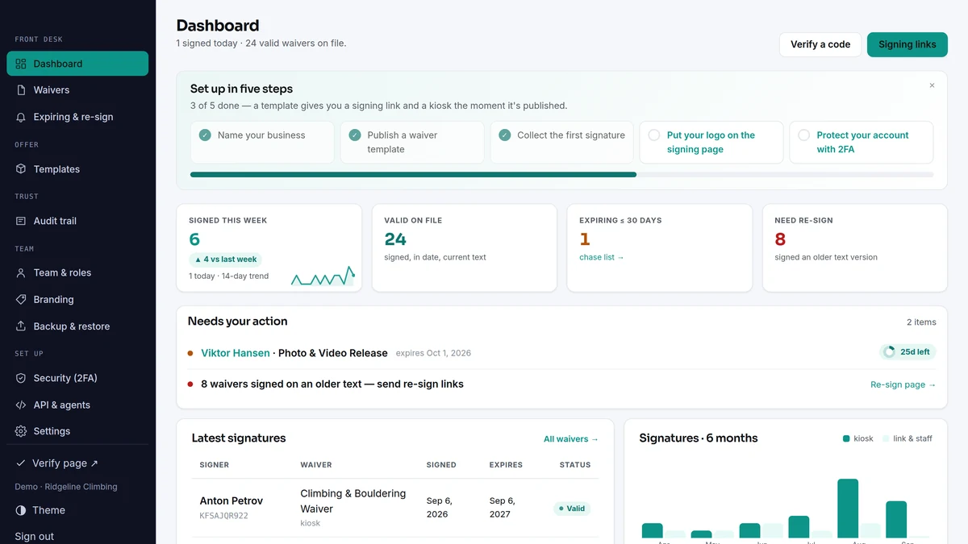Go to Templates in sidebar
Viewport: 968px width, 544px height.
pyautogui.click(x=77, y=169)
